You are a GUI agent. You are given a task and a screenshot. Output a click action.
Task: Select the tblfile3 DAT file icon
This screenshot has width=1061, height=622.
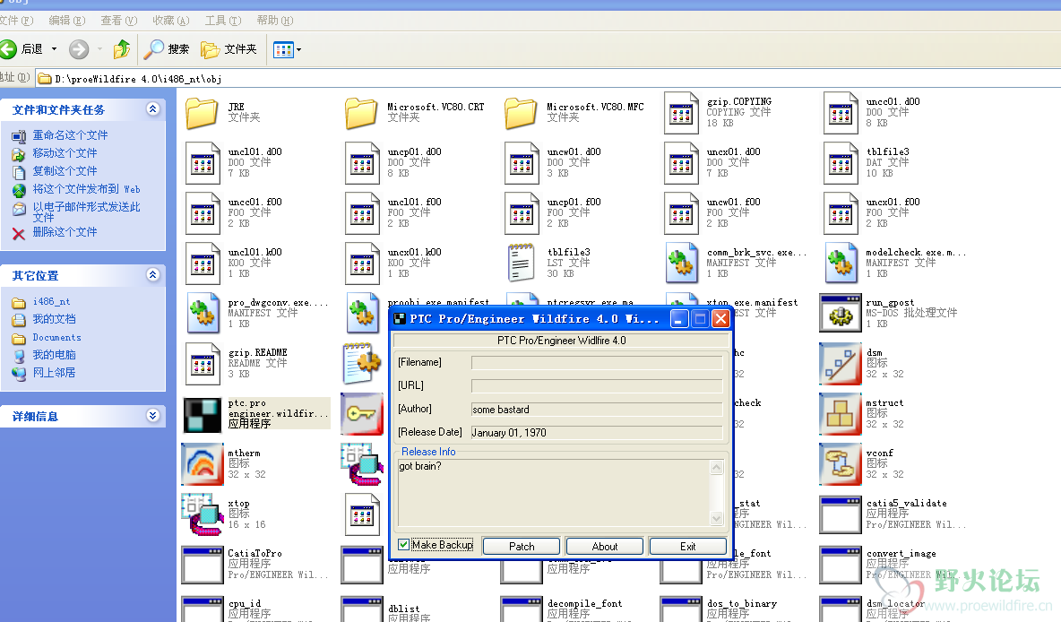pos(841,163)
